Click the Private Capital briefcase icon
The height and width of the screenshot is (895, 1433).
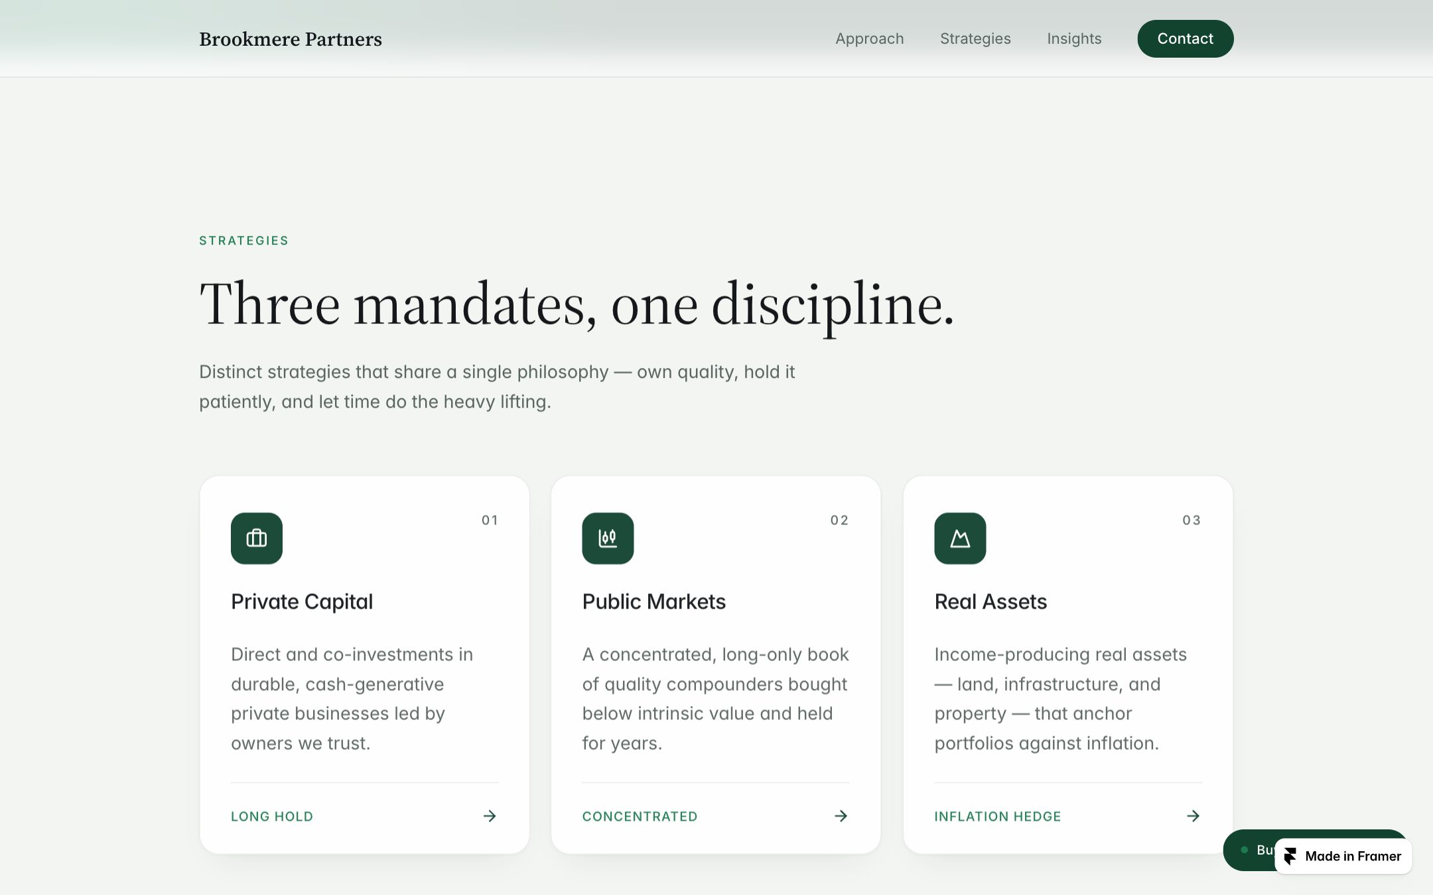pyautogui.click(x=256, y=538)
